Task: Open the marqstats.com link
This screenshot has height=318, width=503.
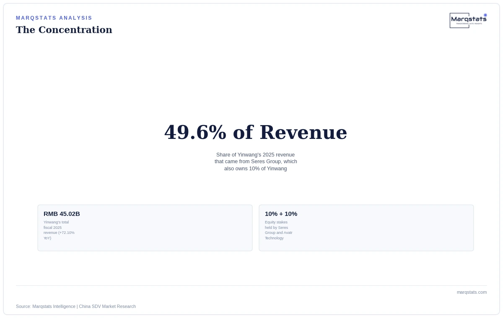Action: (x=472, y=292)
